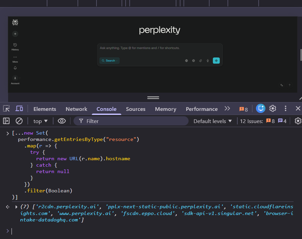Click the Perplexity voice mode button
Viewport: 302px width, 239px height.
pyautogui.click(x=216, y=61)
